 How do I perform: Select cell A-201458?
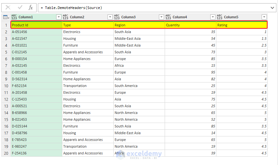[x=36, y=92]
